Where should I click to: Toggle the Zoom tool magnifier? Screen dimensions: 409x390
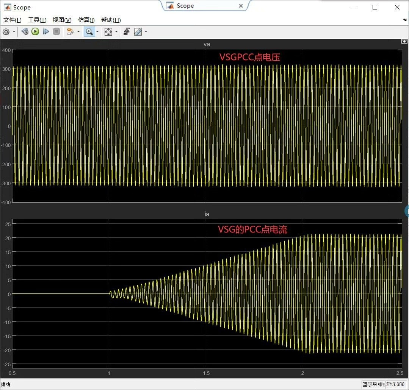coord(89,32)
